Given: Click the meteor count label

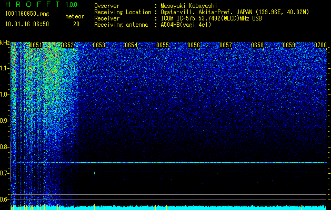Looking at the screenshot, I should (75, 16).
